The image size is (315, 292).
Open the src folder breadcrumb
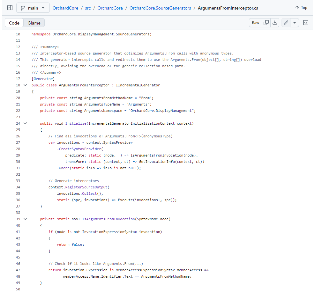88,8
